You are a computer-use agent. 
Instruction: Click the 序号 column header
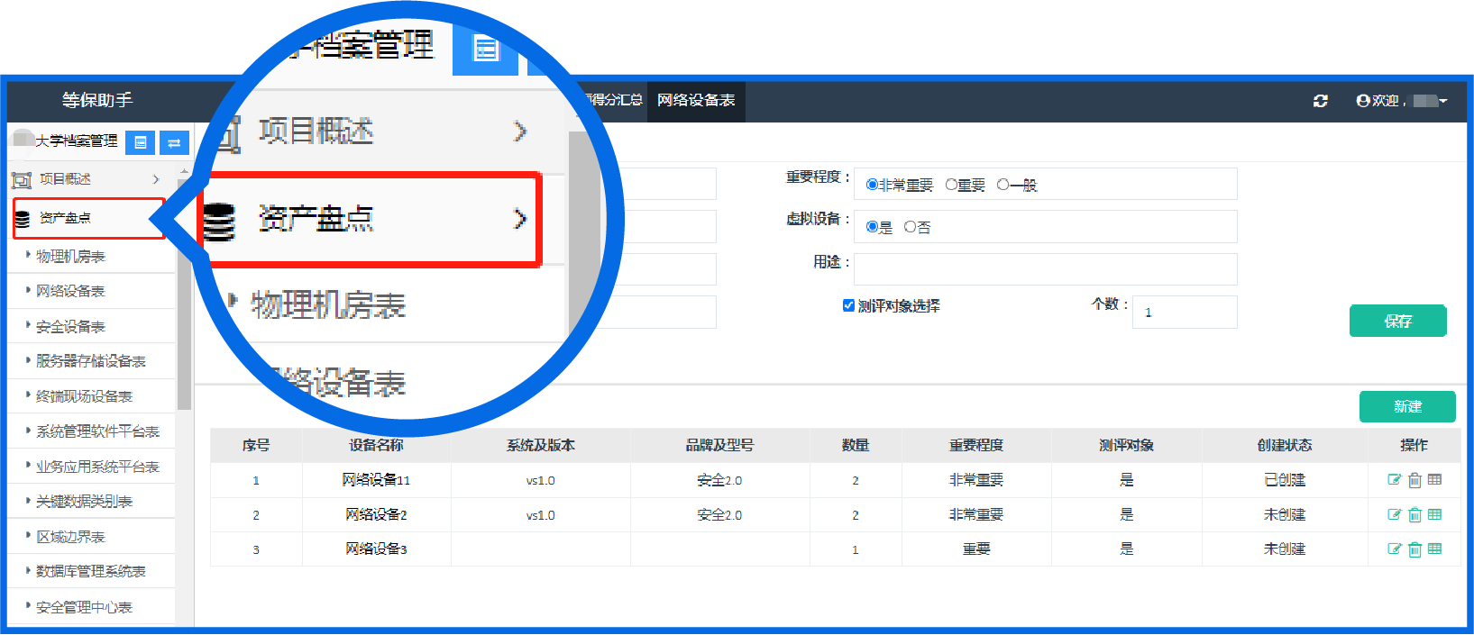[x=256, y=445]
